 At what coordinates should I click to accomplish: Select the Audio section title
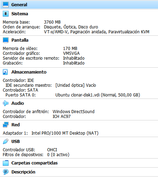[x=18, y=103]
